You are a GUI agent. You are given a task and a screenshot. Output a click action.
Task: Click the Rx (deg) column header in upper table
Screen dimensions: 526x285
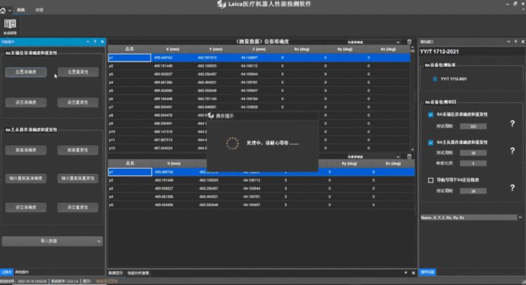(301, 49)
